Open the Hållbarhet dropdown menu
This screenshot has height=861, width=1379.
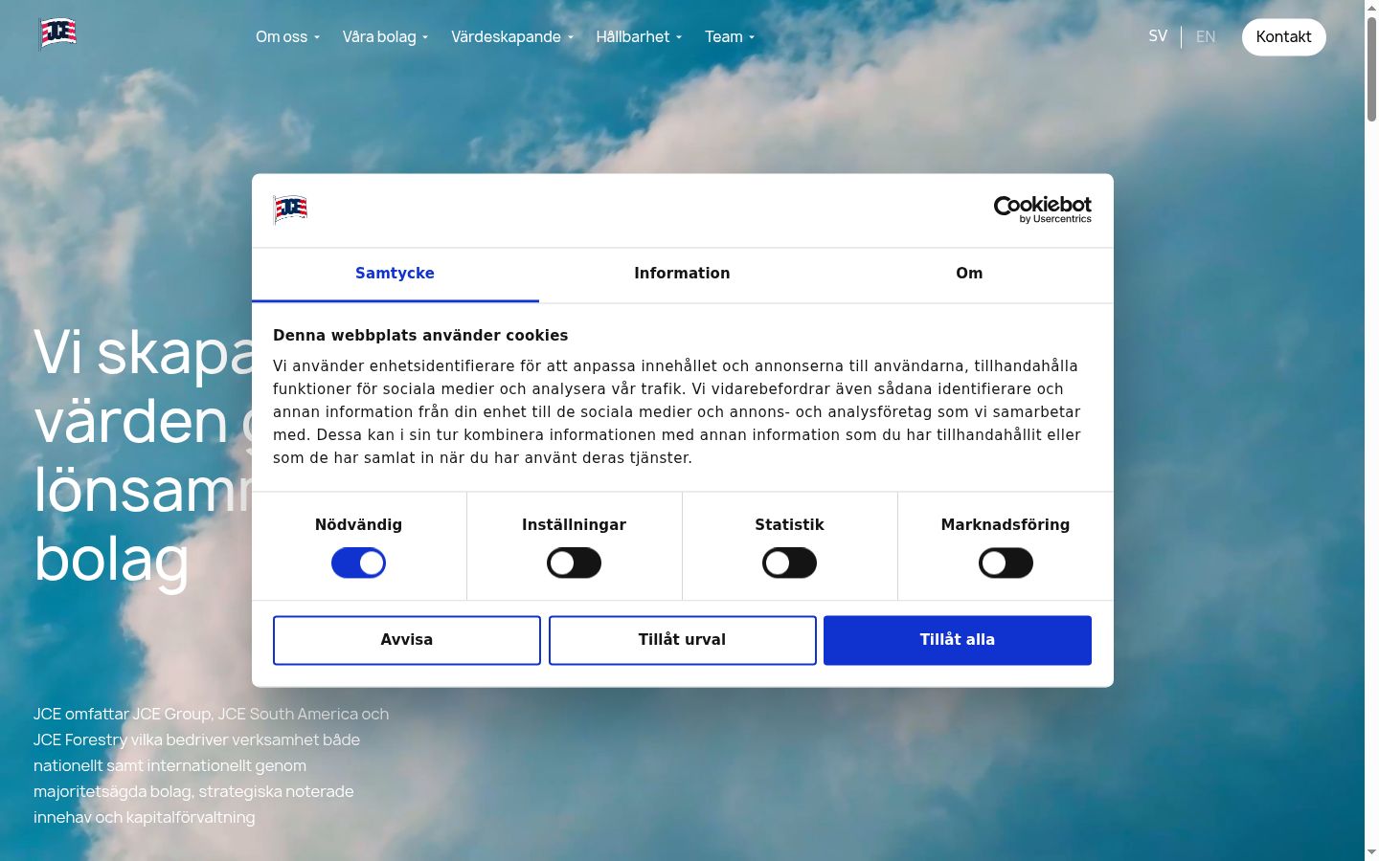[x=639, y=36]
